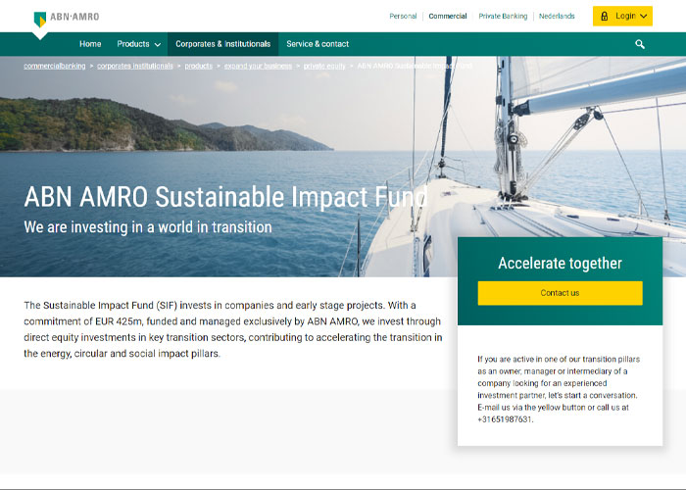Click the ABN AMRO Sustainable Impact Fund breadcrumb
This screenshot has height=490, width=686.
point(415,66)
